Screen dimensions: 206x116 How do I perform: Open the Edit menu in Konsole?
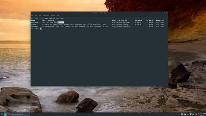(x=36, y=15)
